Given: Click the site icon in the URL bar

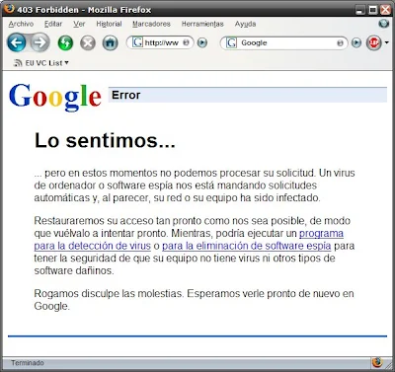Looking at the screenshot, I should 137,42.
